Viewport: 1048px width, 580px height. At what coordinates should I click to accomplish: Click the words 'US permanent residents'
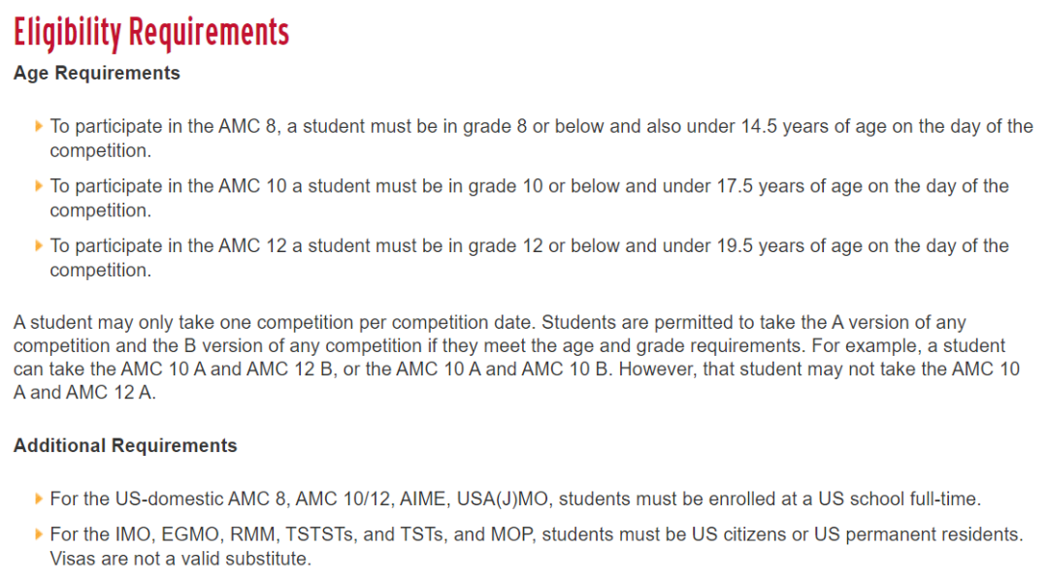(x=921, y=534)
